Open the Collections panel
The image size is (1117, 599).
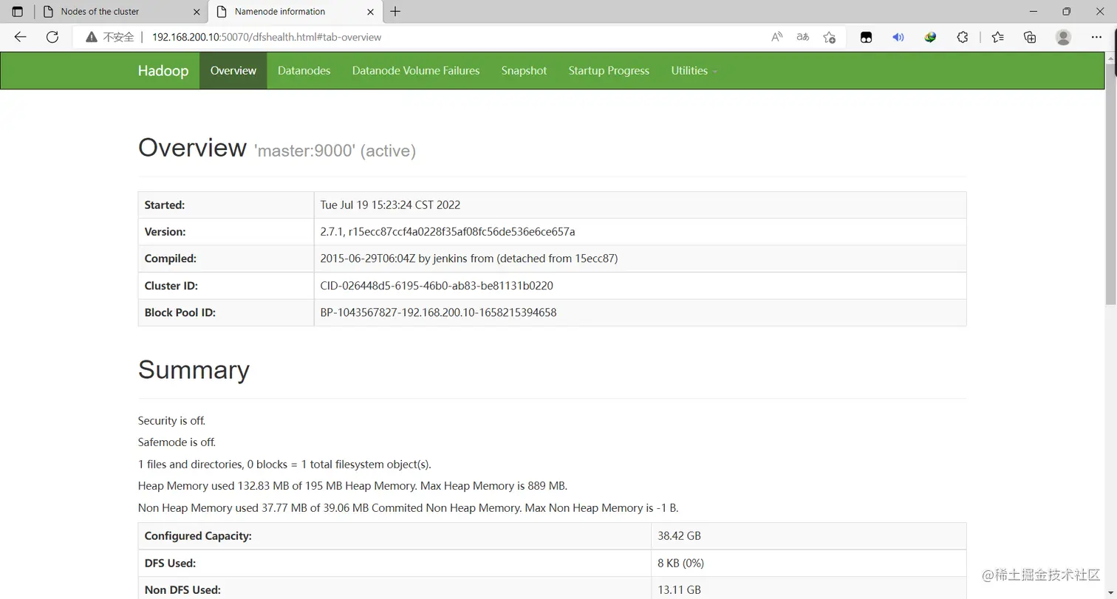click(x=1030, y=37)
